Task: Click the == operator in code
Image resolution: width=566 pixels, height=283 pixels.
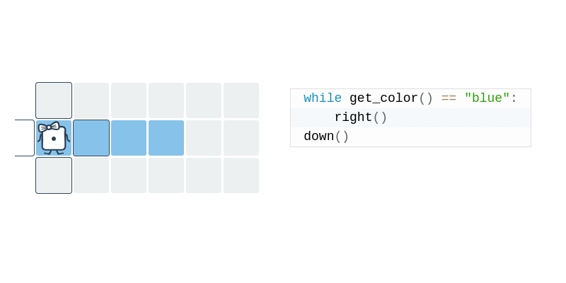Action: pyautogui.click(x=449, y=98)
